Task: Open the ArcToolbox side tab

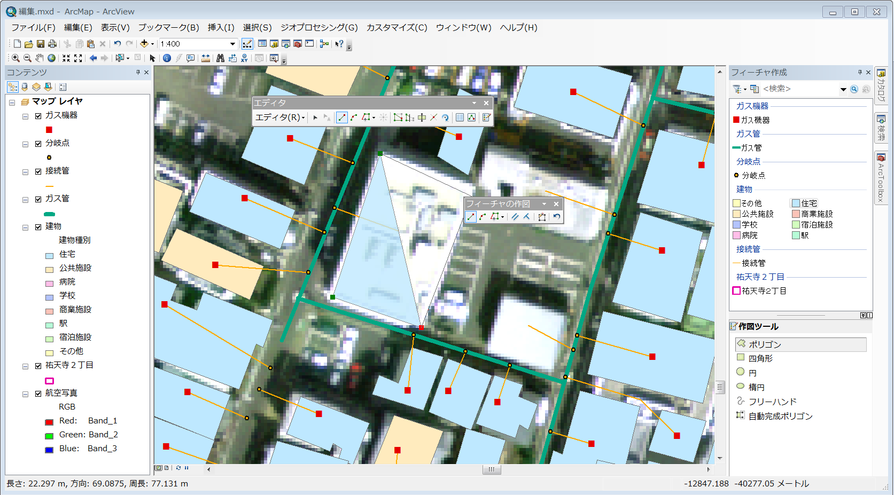Action: [881, 178]
